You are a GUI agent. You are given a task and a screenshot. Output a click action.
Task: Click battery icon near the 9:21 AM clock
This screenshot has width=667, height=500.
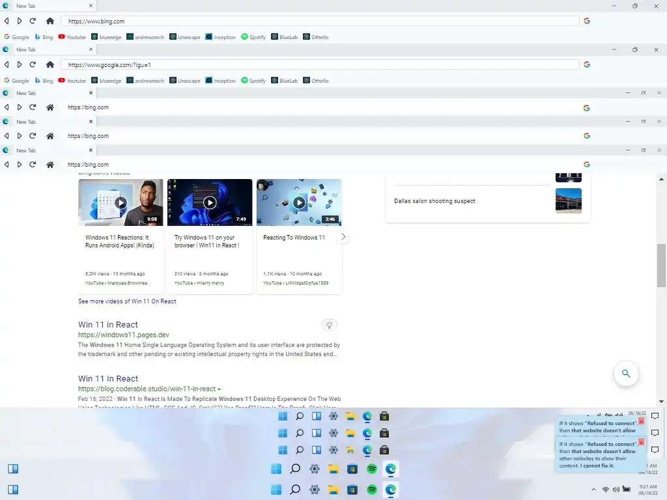click(627, 490)
